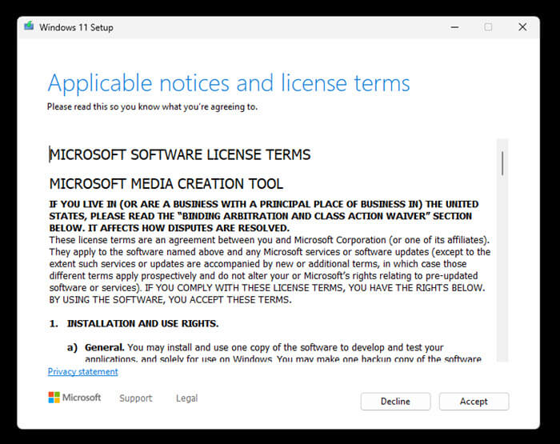Image resolution: width=560 pixels, height=444 pixels.
Task: Click the Decline button
Action: [395, 402]
